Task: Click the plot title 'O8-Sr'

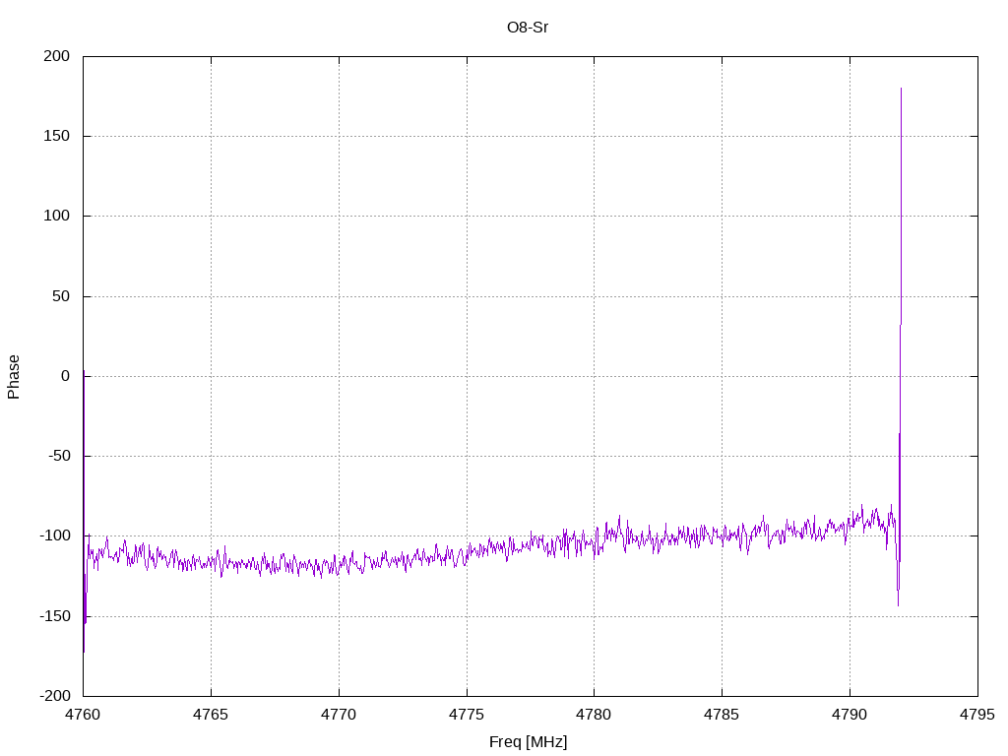Action: pyautogui.click(x=528, y=28)
